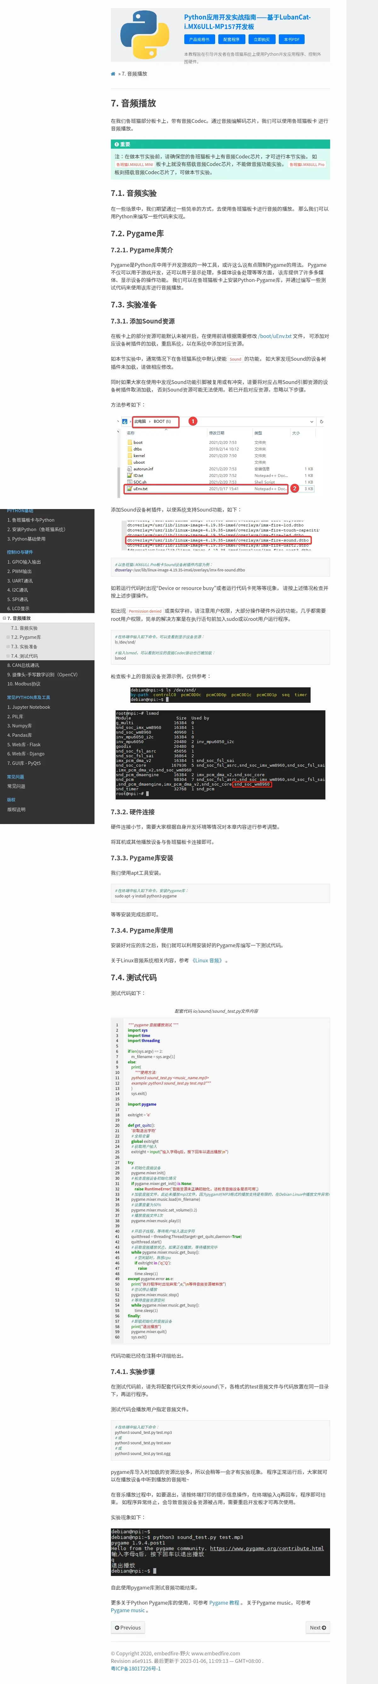Open sidebar entry 3. Numpy库
The image size is (378, 1684).
(19, 726)
